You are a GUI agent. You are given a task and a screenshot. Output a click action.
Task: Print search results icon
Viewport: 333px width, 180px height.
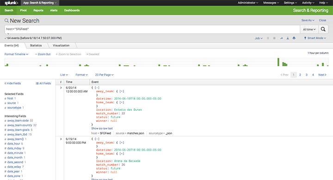(294, 38)
